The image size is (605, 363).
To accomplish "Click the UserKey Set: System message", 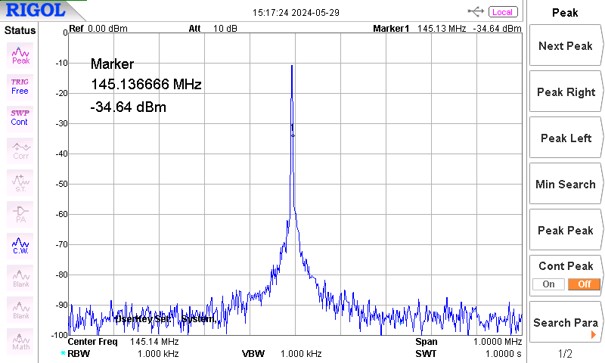I will point(166,319).
